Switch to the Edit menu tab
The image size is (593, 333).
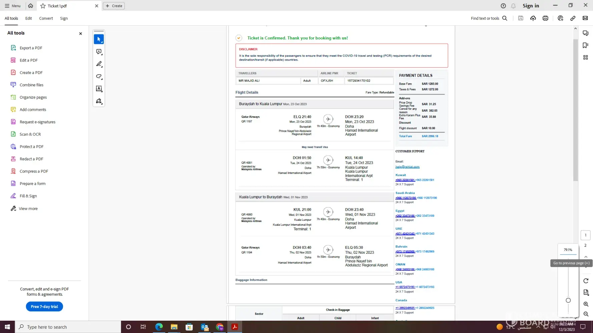coord(28,18)
